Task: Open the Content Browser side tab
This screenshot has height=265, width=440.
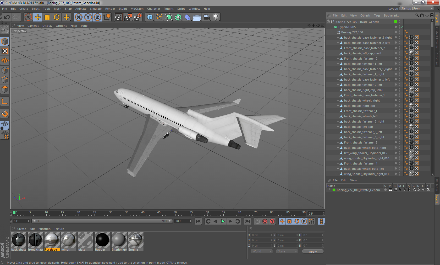Action: 437,37
